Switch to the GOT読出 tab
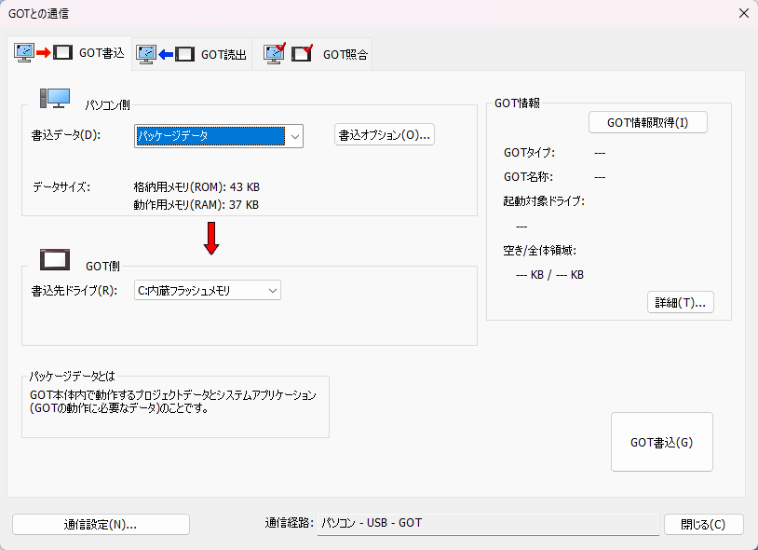The height and width of the screenshot is (550, 758). point(223,55)
